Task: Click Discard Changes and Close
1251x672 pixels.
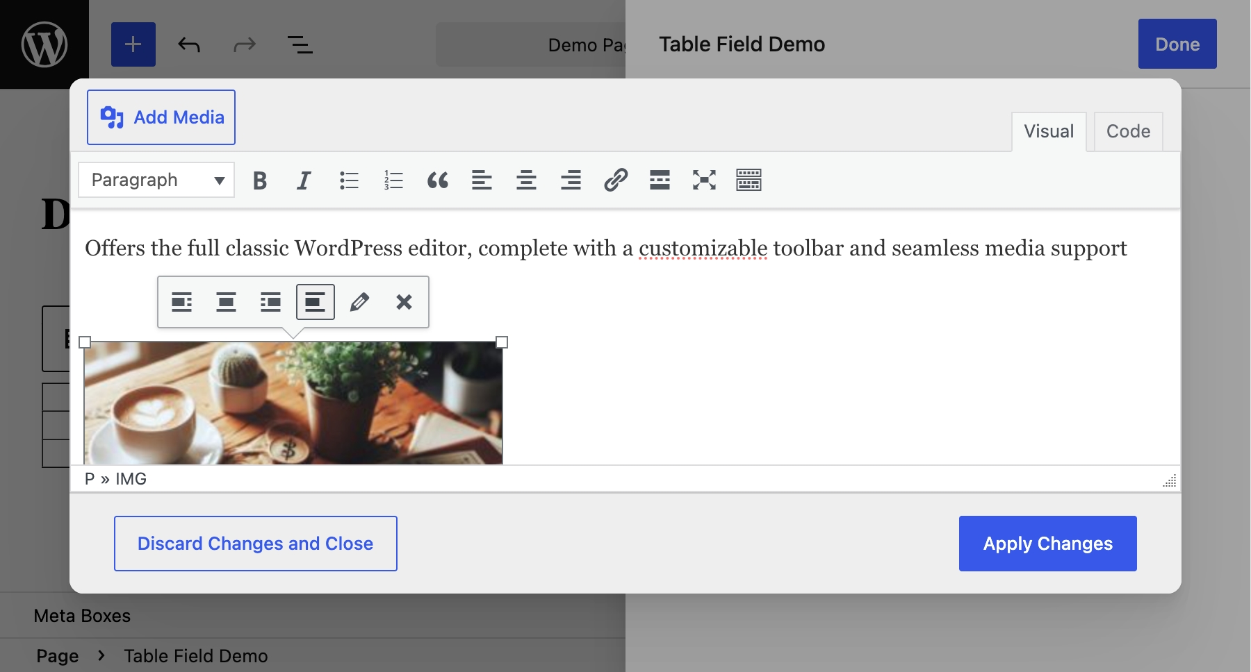Action: (x=256, y=544)
